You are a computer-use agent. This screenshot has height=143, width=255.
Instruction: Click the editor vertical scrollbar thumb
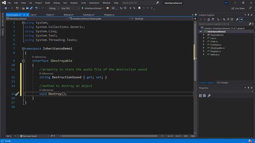[x=195, y=52]
